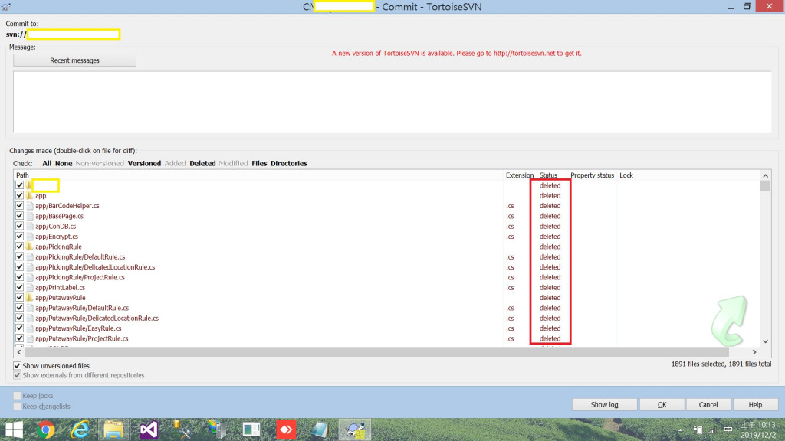Check Deleted items filter
The image size is (785, 441).
click(202, 164)
